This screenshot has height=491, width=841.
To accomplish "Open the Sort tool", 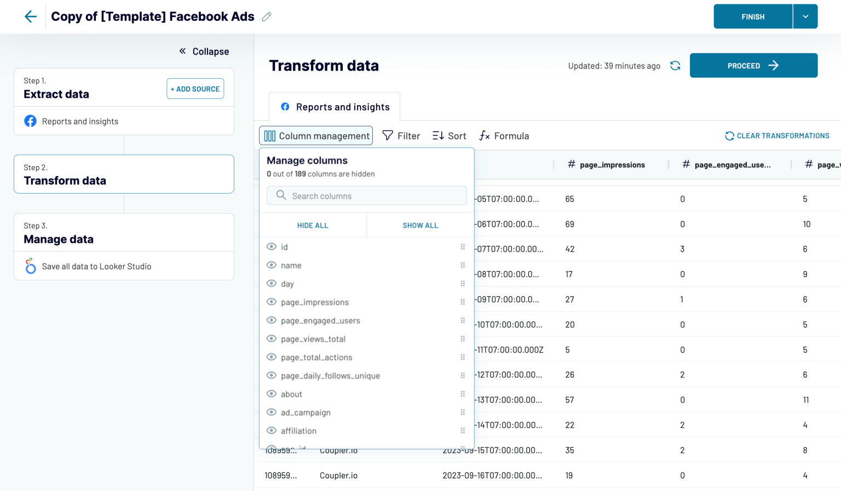I will pos(450,136).
